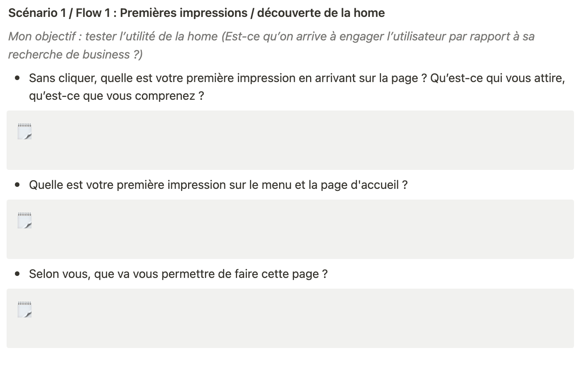Click "tester l'utilité de la home" in the objective
Image resolution: width=588 pixels, height=367 pixels.
pos(151,37)
